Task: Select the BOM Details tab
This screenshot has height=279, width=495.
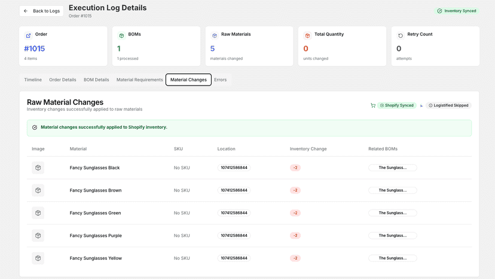Action: click(x=96, y=80)
